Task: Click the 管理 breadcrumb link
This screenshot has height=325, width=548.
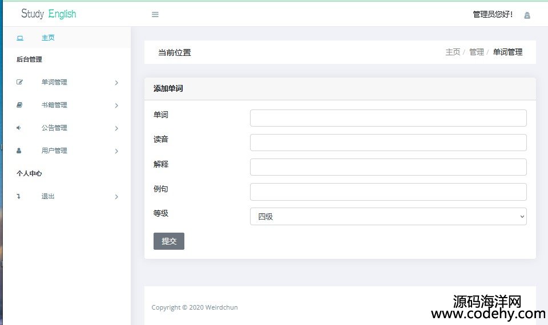Action: coord(476,52)
